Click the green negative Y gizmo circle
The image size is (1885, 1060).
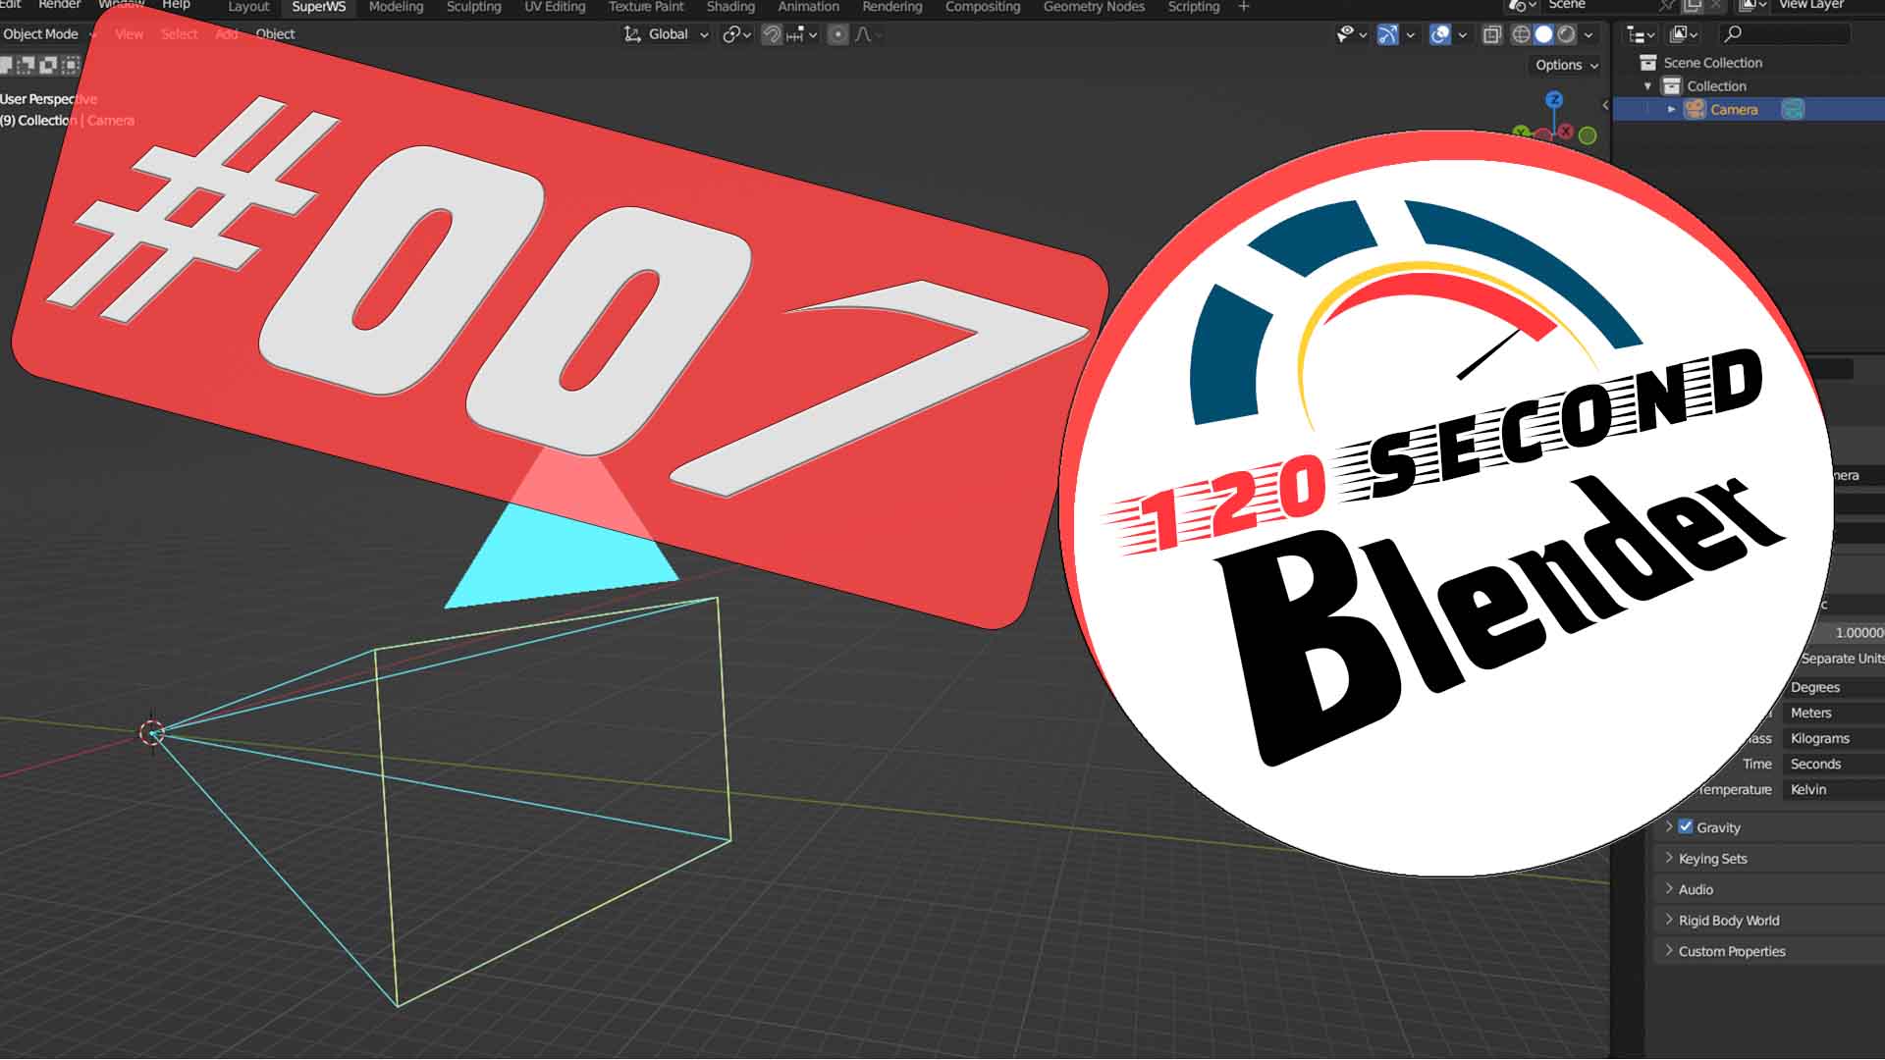[1588, 135]
